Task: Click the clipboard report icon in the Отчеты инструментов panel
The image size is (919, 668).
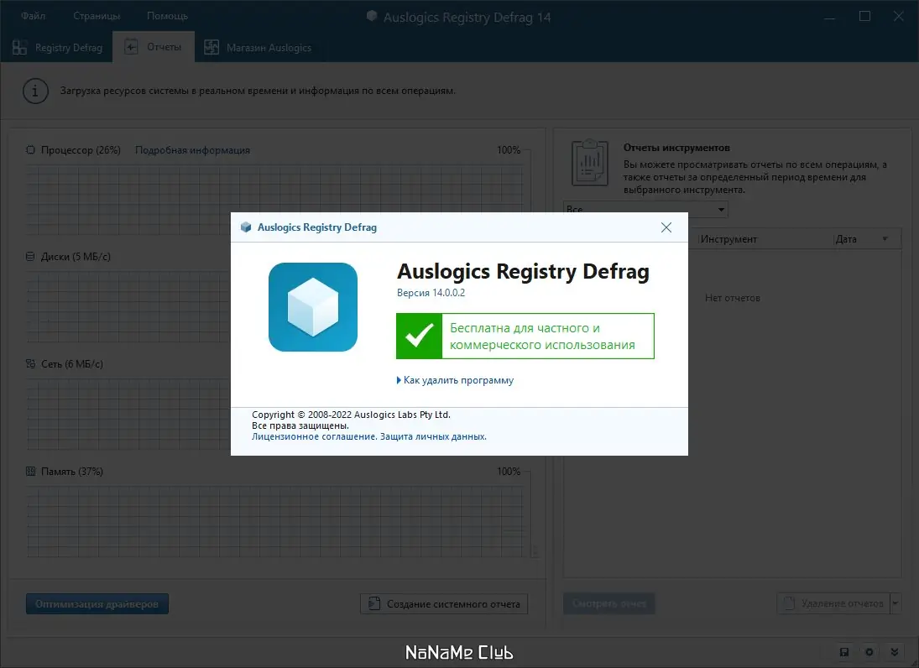Action: [590, 162]
